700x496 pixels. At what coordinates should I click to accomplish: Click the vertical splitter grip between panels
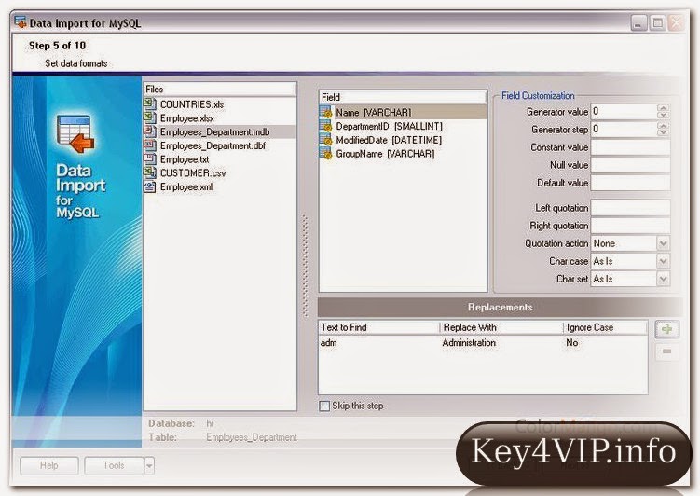pyautogui.click(x=306, y=266)
